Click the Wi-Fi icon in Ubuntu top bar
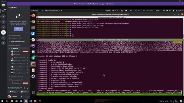The height and width of the screenshot is (103, 184). [x=167, y=11]
